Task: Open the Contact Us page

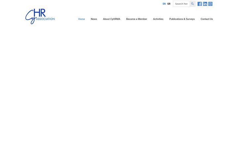Action: click(207, 19)
